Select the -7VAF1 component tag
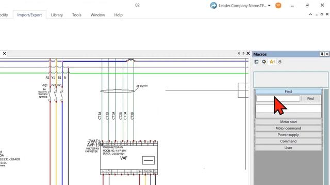 94,141
